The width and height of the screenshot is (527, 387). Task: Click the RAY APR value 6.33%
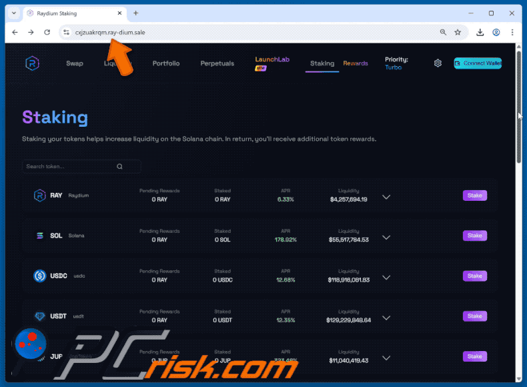[286, 200]
